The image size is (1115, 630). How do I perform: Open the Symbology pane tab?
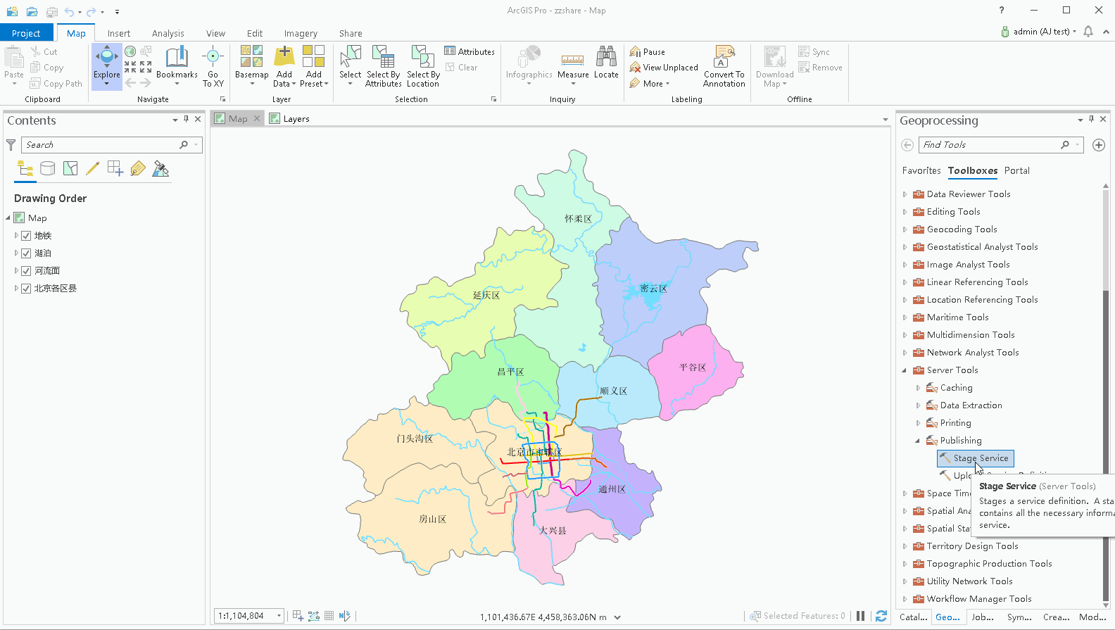pos(1019,617)
